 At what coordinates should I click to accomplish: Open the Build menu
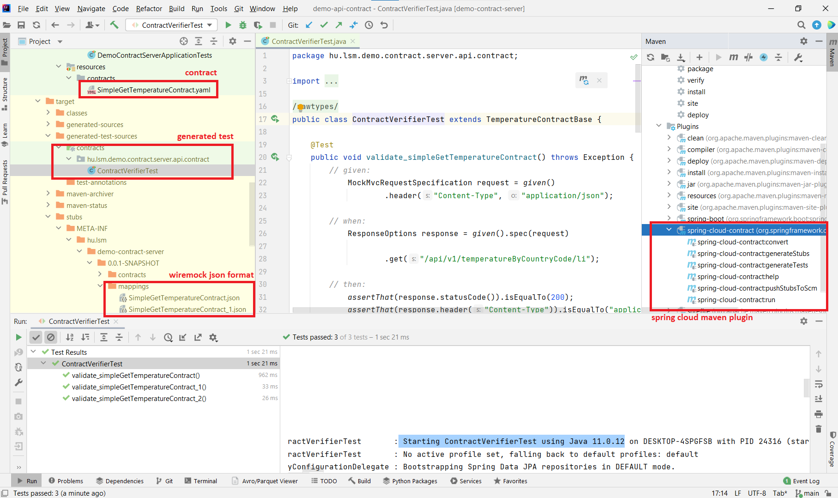176,8
